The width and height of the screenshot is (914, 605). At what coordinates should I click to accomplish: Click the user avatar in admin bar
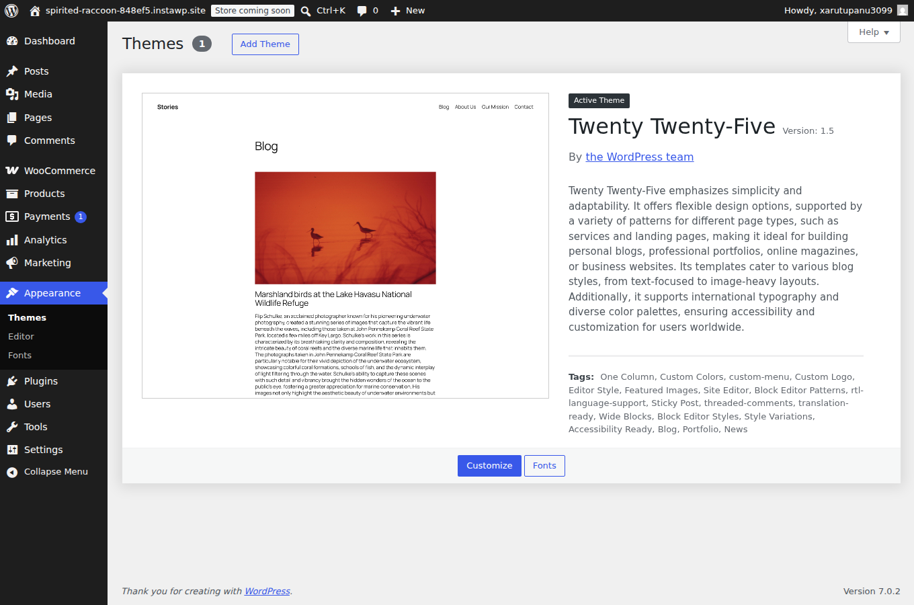[x=903, y=11]
